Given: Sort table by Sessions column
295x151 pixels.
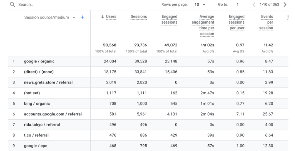Looking at the screenshot, I should tap(139, 17).
